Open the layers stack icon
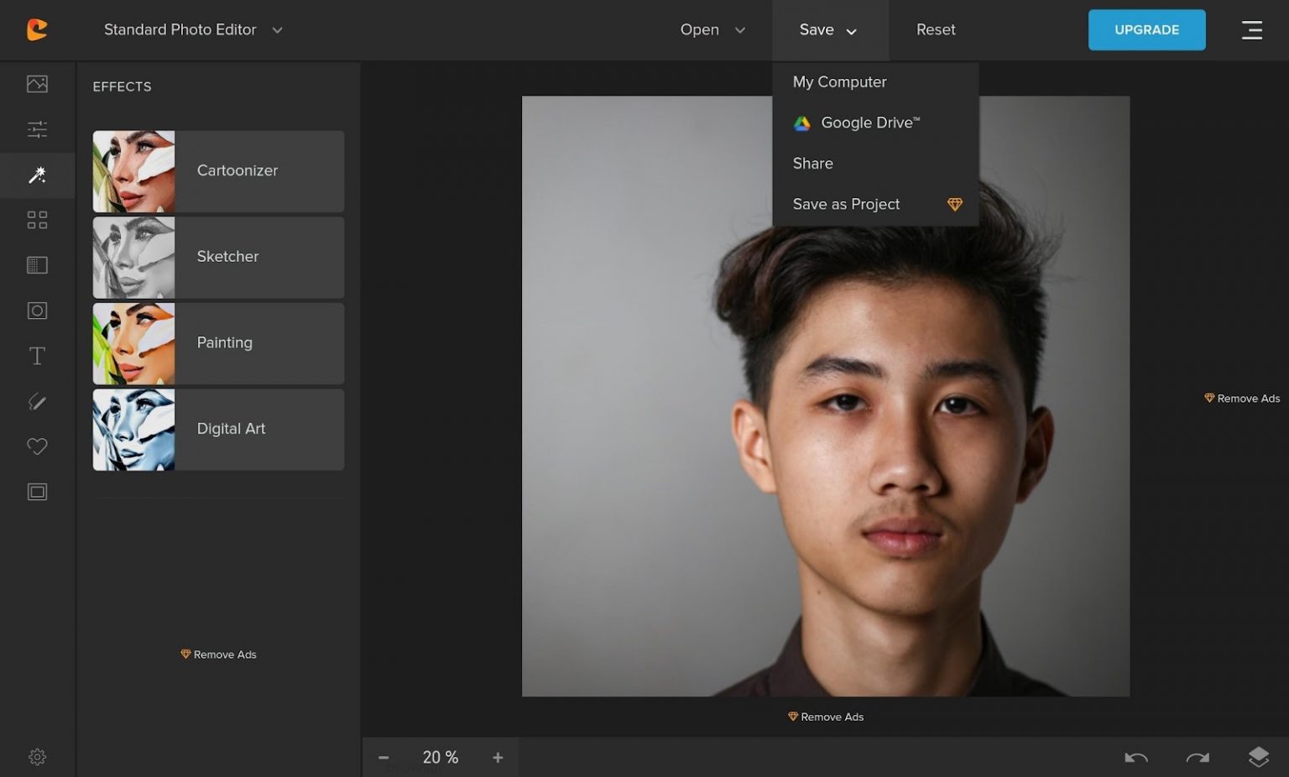1289x777 pixels. click(x=1258, y=757)
